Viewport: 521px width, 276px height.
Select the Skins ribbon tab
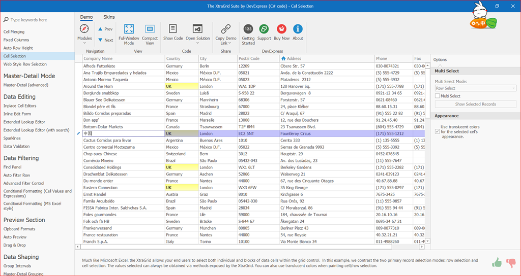tap(109, 17)
